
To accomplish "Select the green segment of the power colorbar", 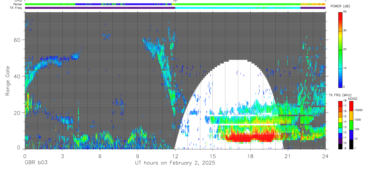I will pos(340,51).
